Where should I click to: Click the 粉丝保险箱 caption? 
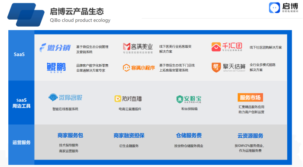[189, 109]
